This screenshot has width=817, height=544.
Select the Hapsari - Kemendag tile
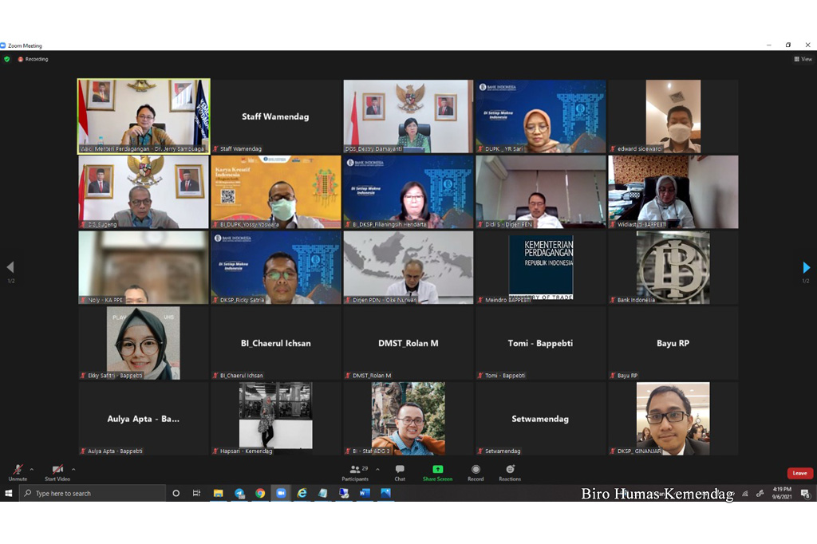tap(276, 419)
